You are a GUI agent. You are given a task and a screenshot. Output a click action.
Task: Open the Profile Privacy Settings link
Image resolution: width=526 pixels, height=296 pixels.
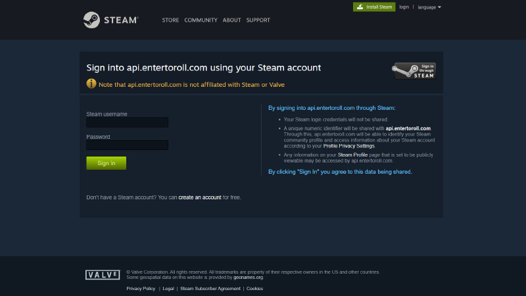click(x=348, y=145)
